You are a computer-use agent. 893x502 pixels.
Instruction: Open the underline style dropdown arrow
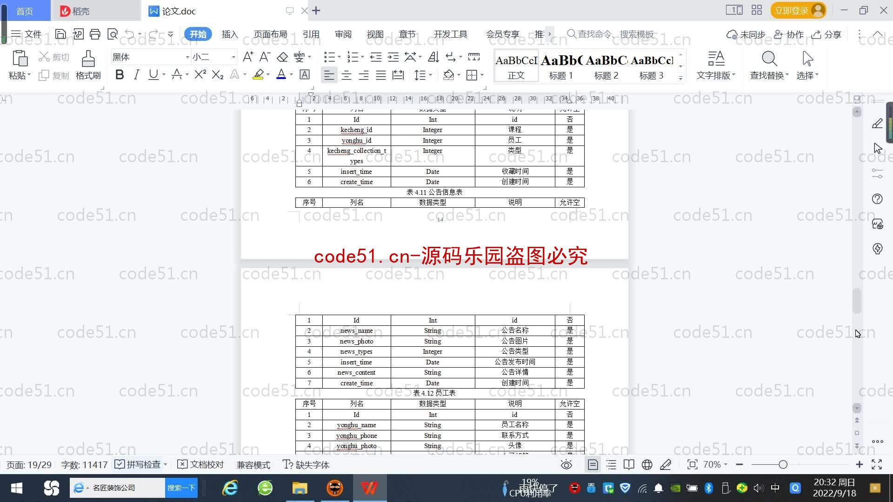coord(164,75)
